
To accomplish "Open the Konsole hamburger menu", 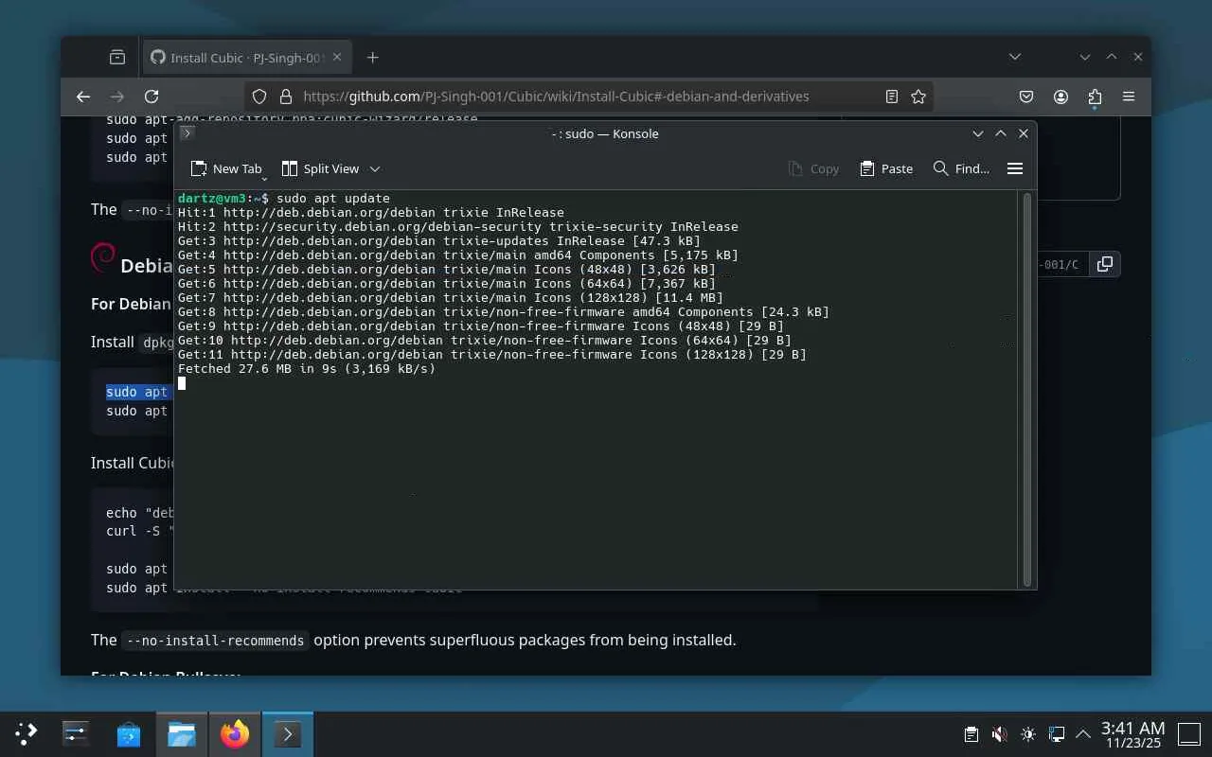I will tap(1015, 168).
